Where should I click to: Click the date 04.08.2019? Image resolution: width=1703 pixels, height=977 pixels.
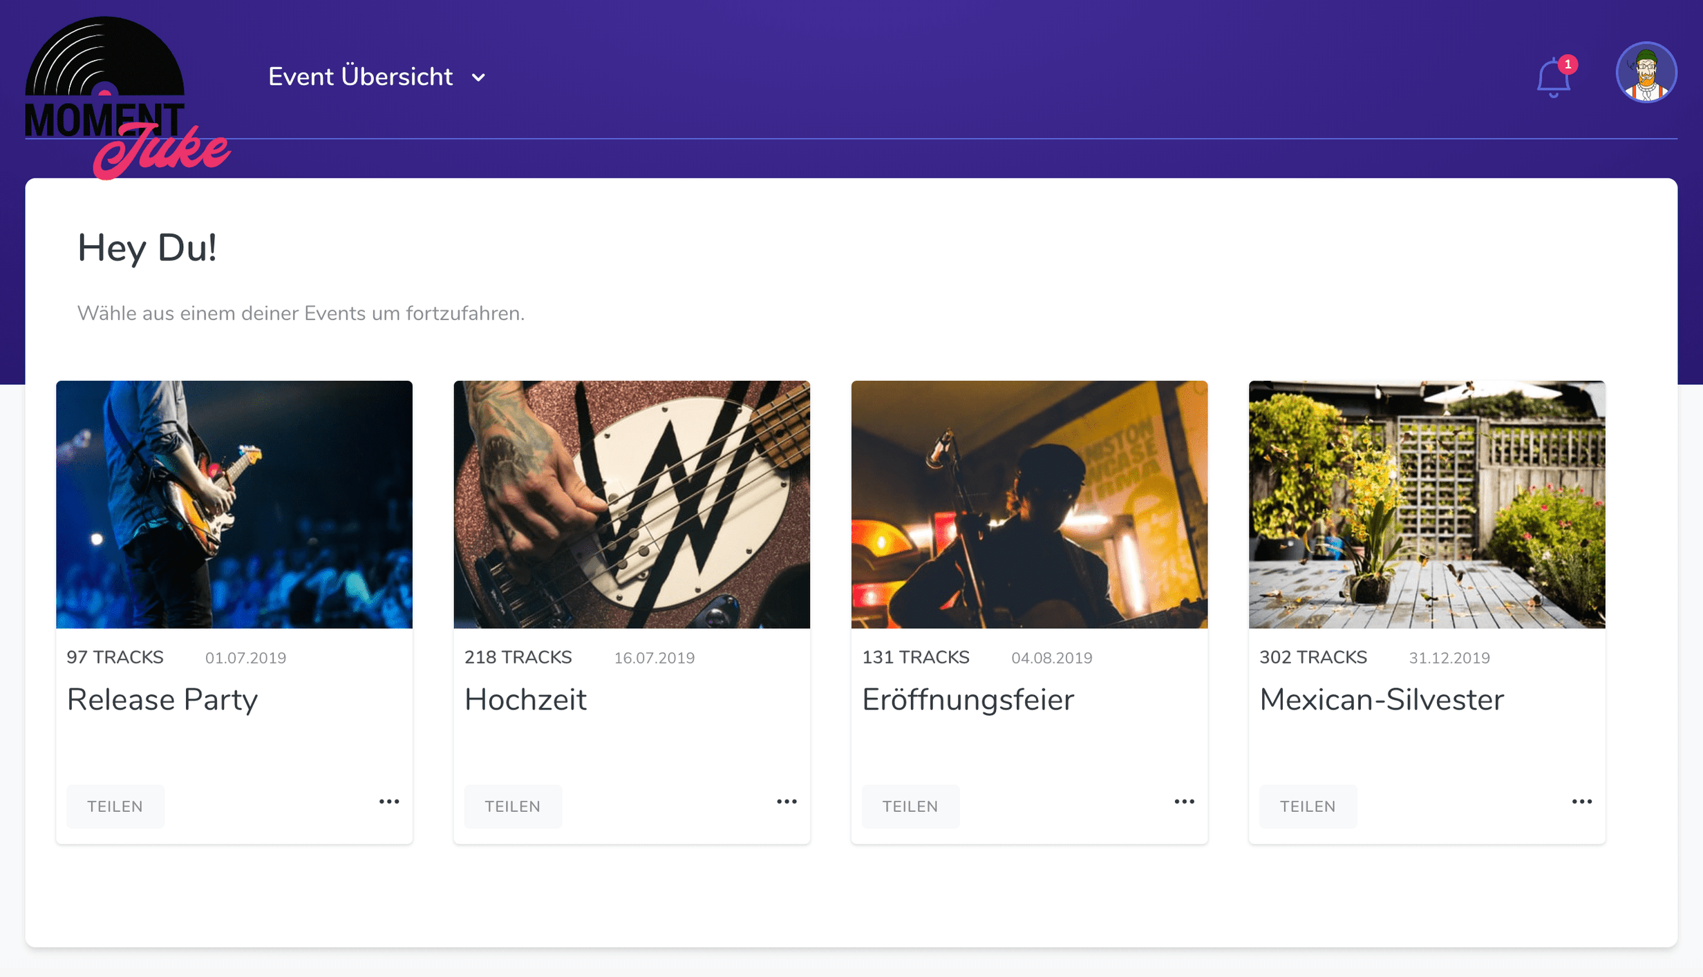pyautogui.click(x=1052, y=658)
